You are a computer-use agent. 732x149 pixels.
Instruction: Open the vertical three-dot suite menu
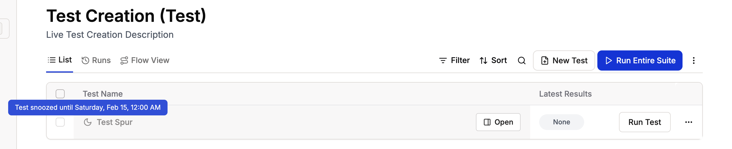tap(694, 60)
